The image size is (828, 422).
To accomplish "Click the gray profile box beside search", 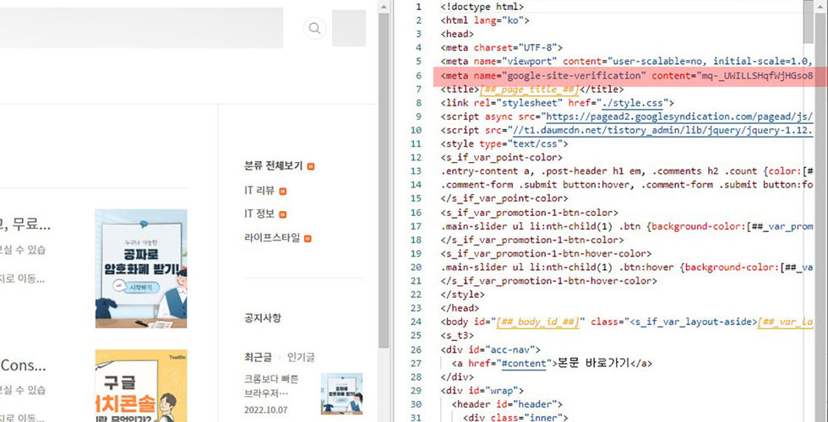I will pos(349,28).
